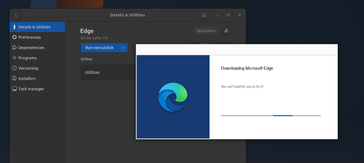The image size is (364, 163).
Task: Click the Edge download progress bar
Action: click(271, 115)
